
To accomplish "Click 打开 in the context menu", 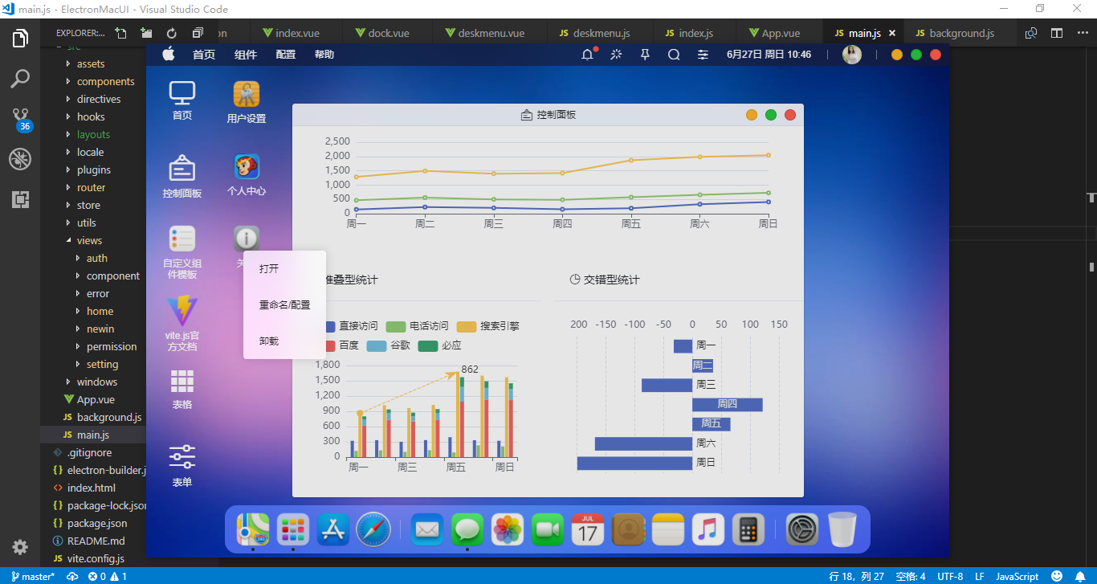I will pyautogui.click(x=268, y=268).
